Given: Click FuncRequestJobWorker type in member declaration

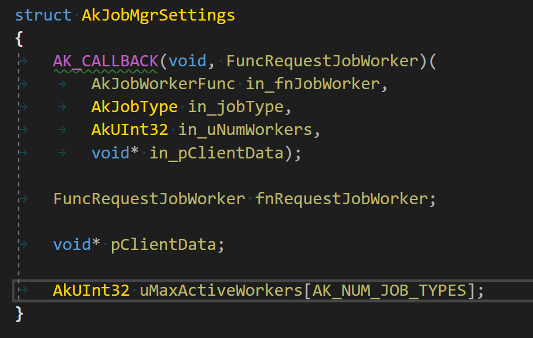Looking at the screenshot, I should pos(149,198).
